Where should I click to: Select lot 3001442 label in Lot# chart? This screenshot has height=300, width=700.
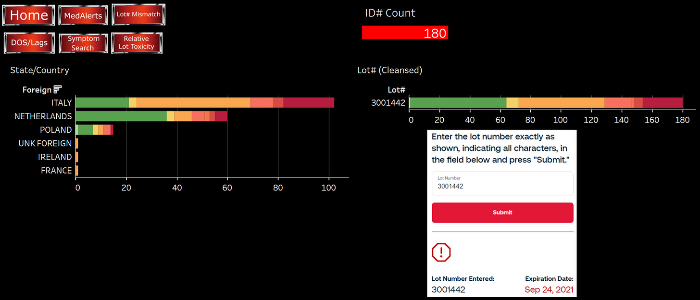coord(388,102)
